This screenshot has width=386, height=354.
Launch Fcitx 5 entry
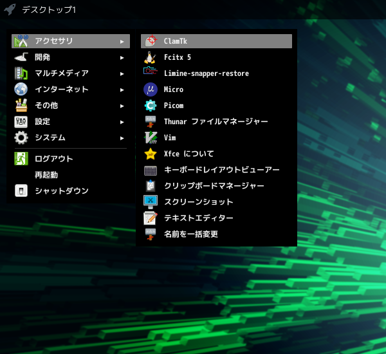click(216, 57)
